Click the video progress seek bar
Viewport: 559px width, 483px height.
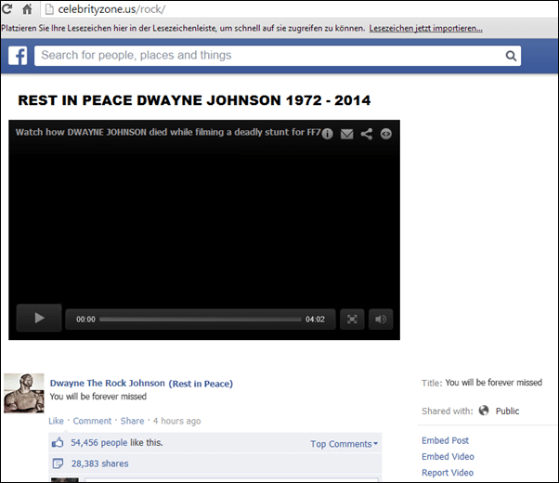201,320
